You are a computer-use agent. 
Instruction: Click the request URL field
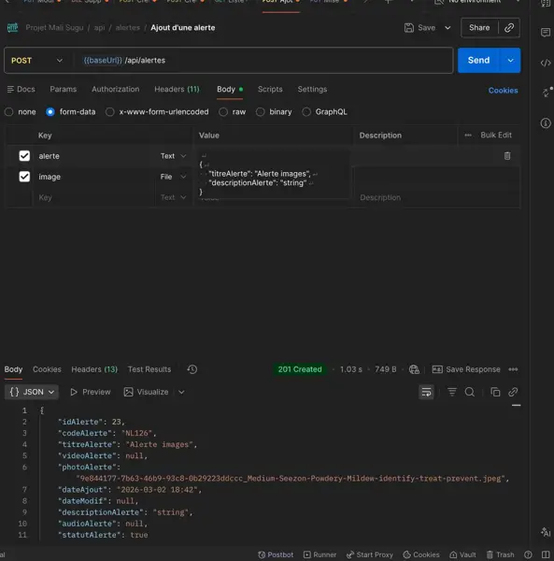pyautogui.click(x=263, y=61)
